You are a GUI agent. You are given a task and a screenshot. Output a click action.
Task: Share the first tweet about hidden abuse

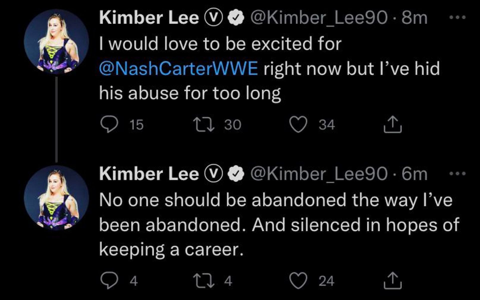pyautogui.click(x=392, y=124)
